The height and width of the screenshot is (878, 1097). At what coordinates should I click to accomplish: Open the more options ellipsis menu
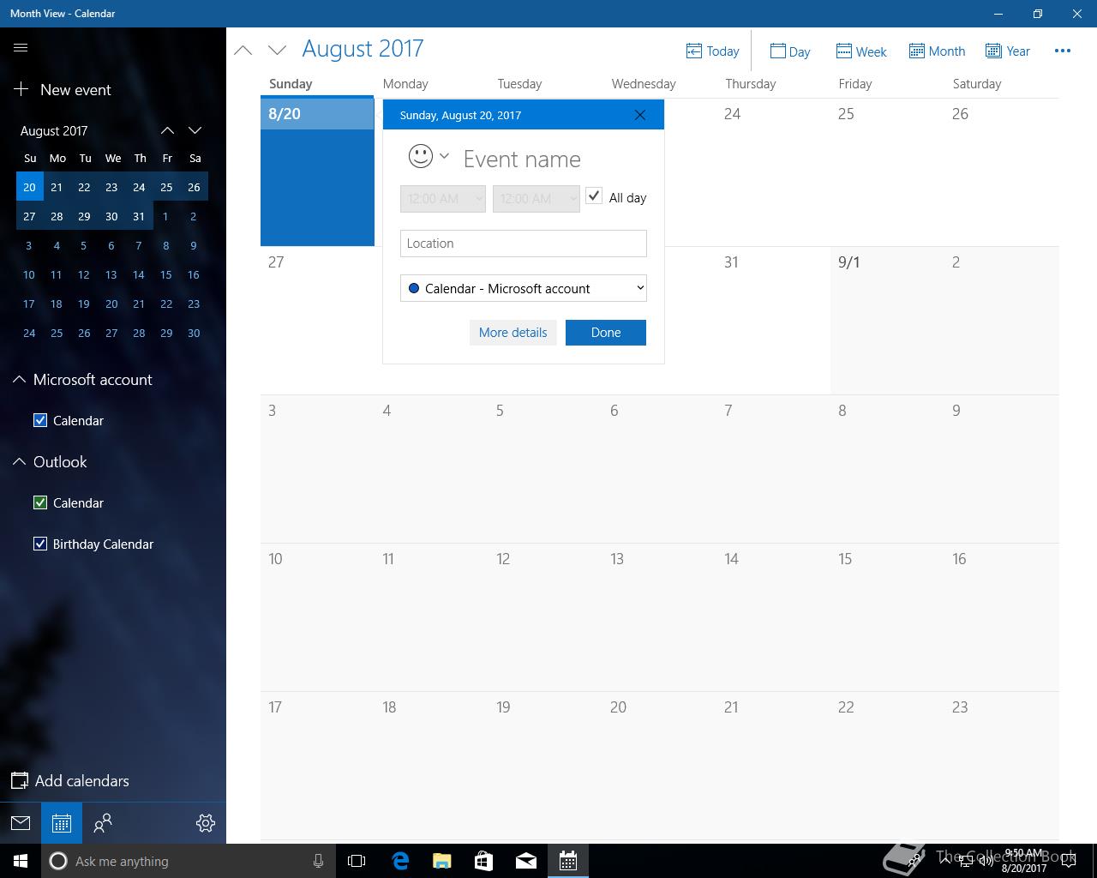click(x=1063, y=51)
